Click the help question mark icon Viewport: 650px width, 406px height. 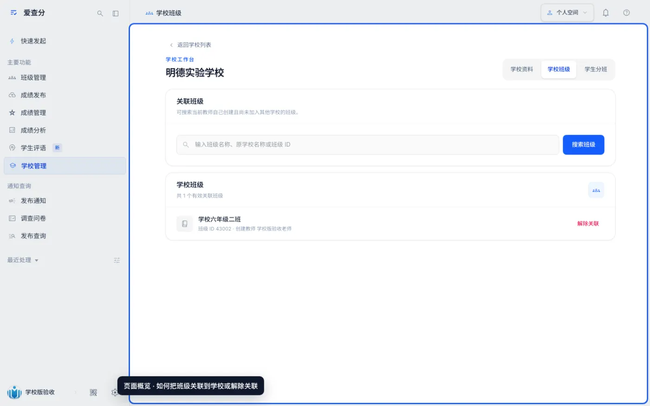[x=626, y=13]
